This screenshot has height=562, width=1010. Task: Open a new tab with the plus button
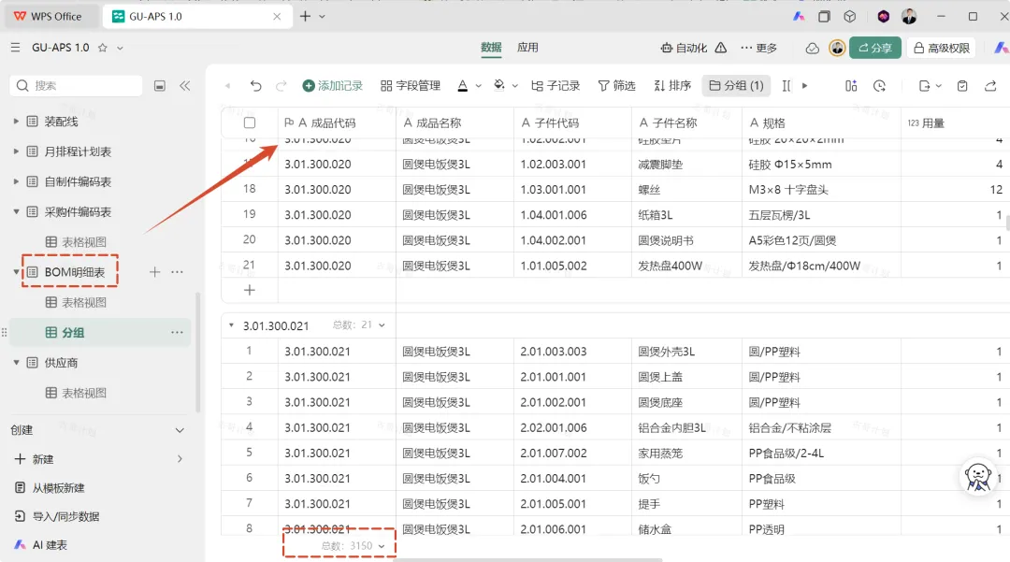coord(305,16)
